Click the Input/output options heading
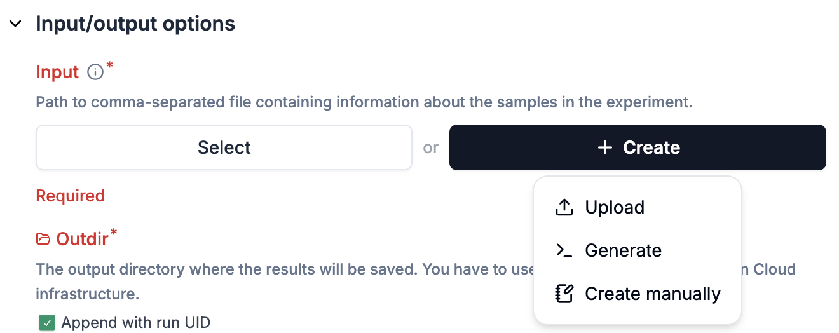The image size is (839, 333). tap(135, 24)
